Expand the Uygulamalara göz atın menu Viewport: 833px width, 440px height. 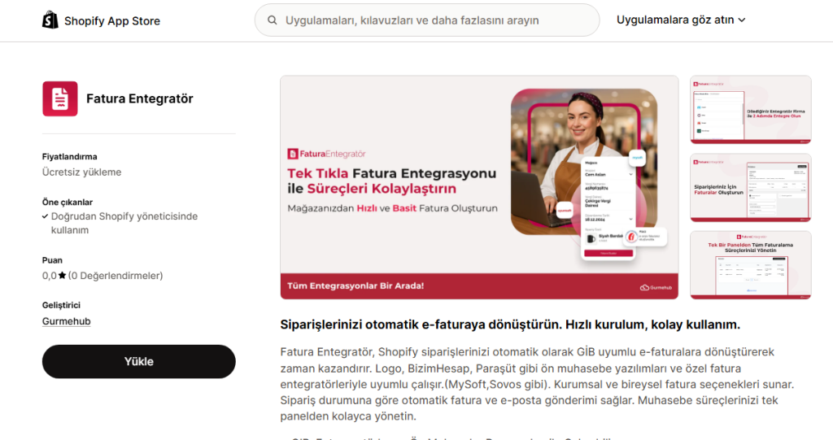click(680, 20)
